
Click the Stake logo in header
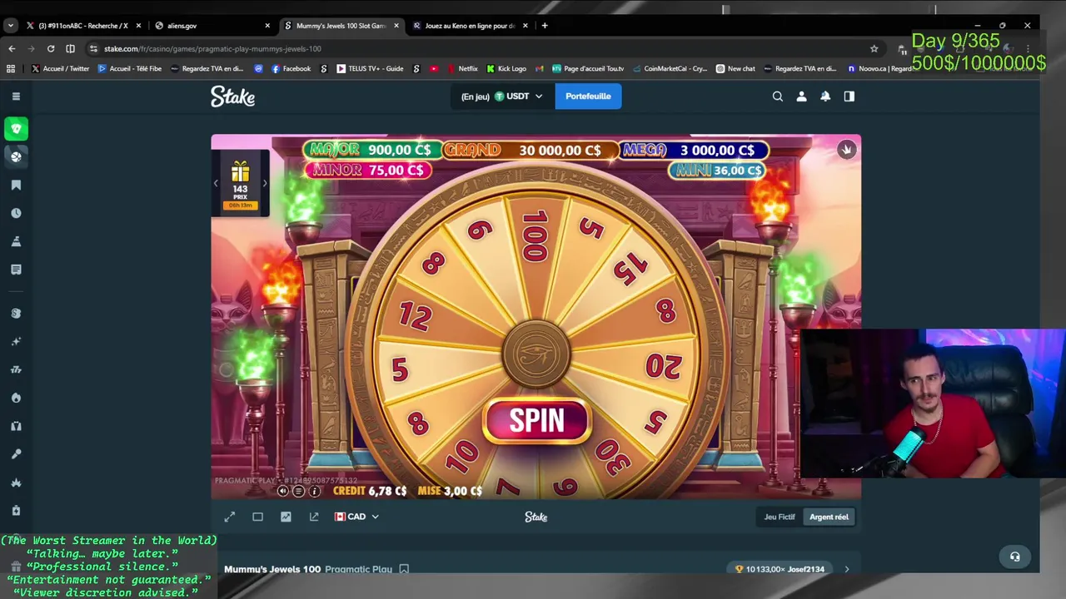(x=232, y=97)
